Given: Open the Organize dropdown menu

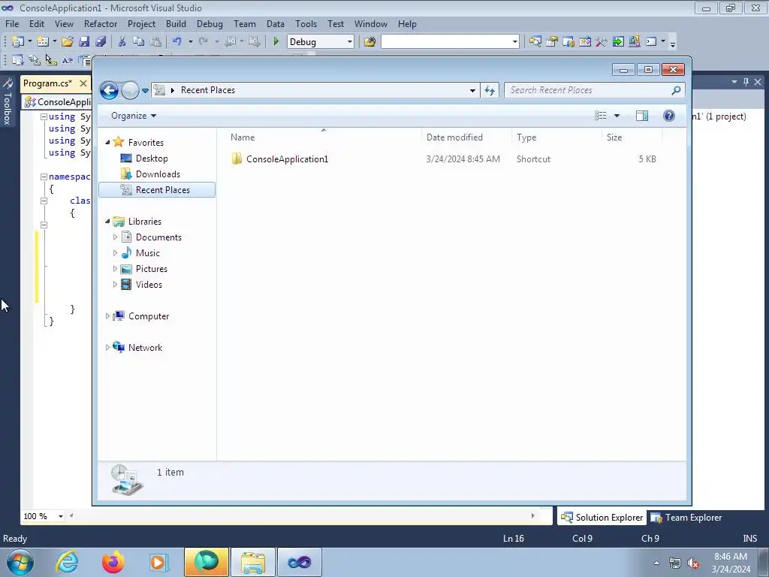Looking at the screenshot, I should 134,116.
